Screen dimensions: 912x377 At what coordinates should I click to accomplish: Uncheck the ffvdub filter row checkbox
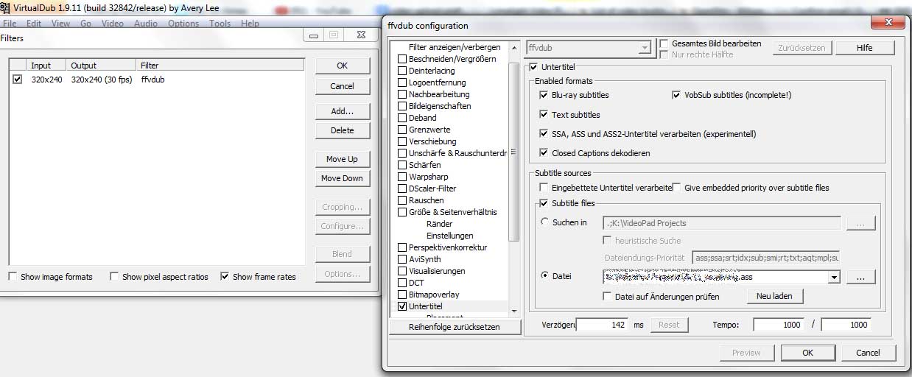pyautogui.click(x=18, y=80)
